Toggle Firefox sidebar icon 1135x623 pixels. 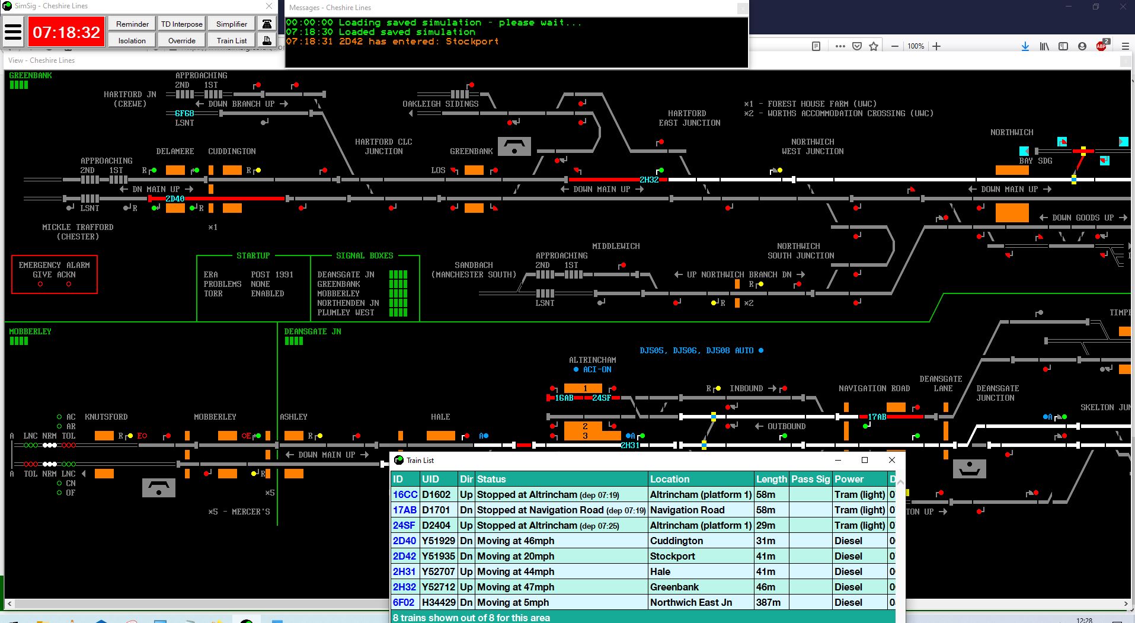coord(1063,46)
